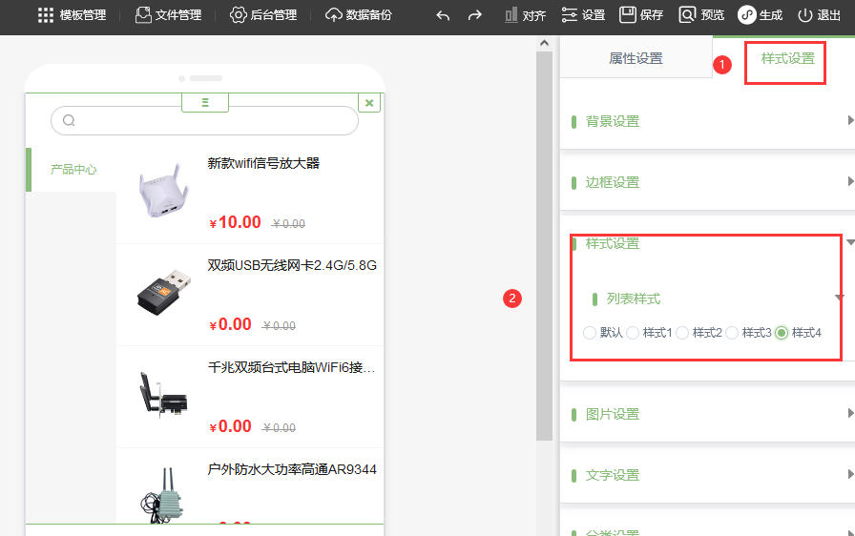Click 数据备份 cloud icon

pos(333,15)
